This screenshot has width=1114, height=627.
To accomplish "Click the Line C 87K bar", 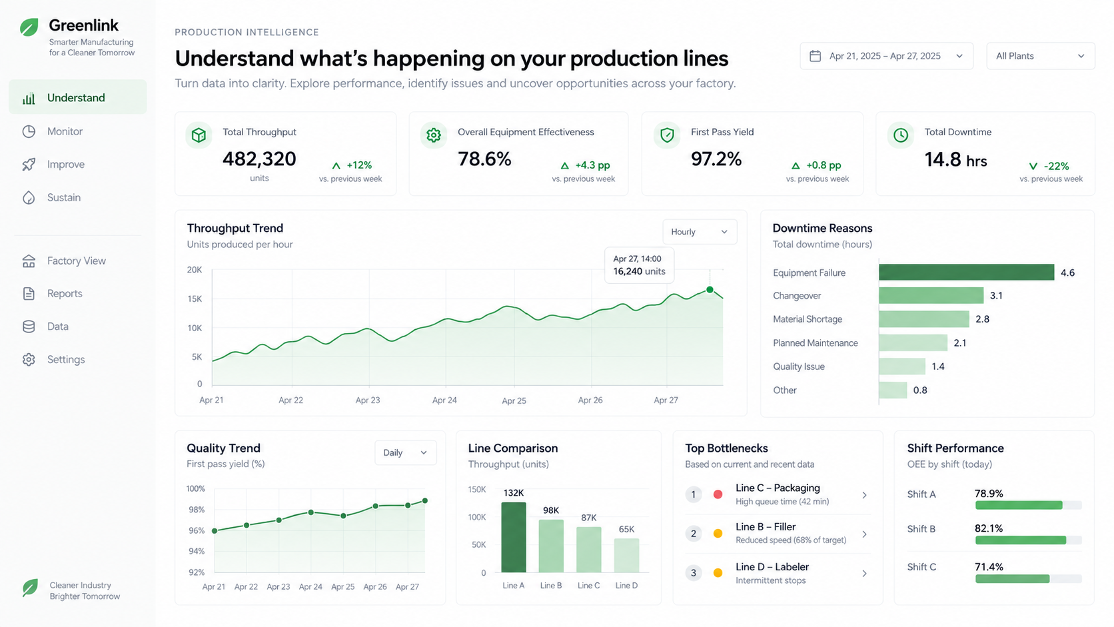I will click(589, 550).
